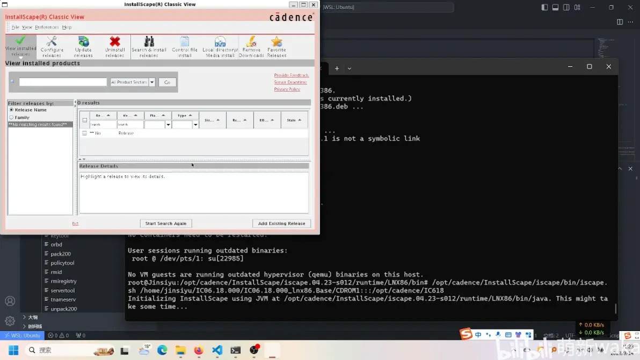
Task: Open View installed releases in InstallScape toolbar
Action: click(20, 47)
